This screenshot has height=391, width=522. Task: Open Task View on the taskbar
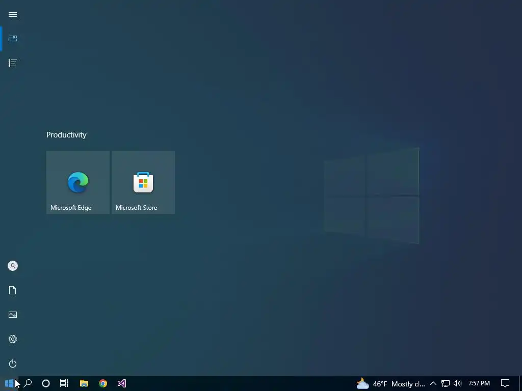64,383
